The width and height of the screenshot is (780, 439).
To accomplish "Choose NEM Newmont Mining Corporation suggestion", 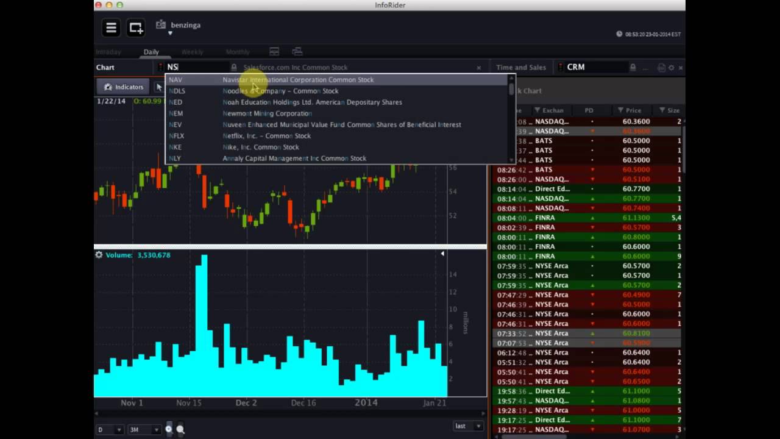I will pos(337,113).
